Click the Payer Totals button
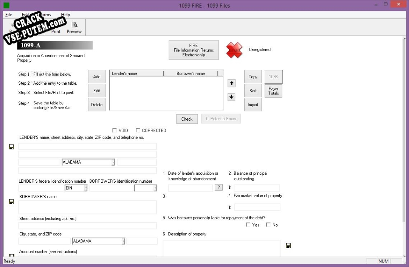The image size is (409, 267). 273,91
